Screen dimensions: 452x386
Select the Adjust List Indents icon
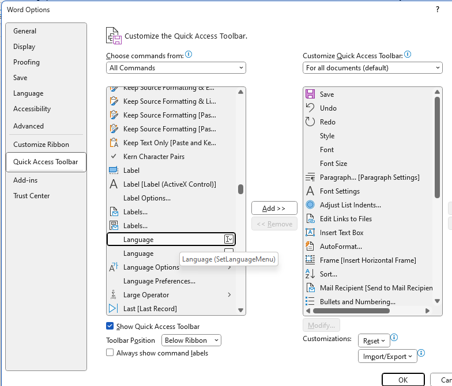tap(310, 205)
